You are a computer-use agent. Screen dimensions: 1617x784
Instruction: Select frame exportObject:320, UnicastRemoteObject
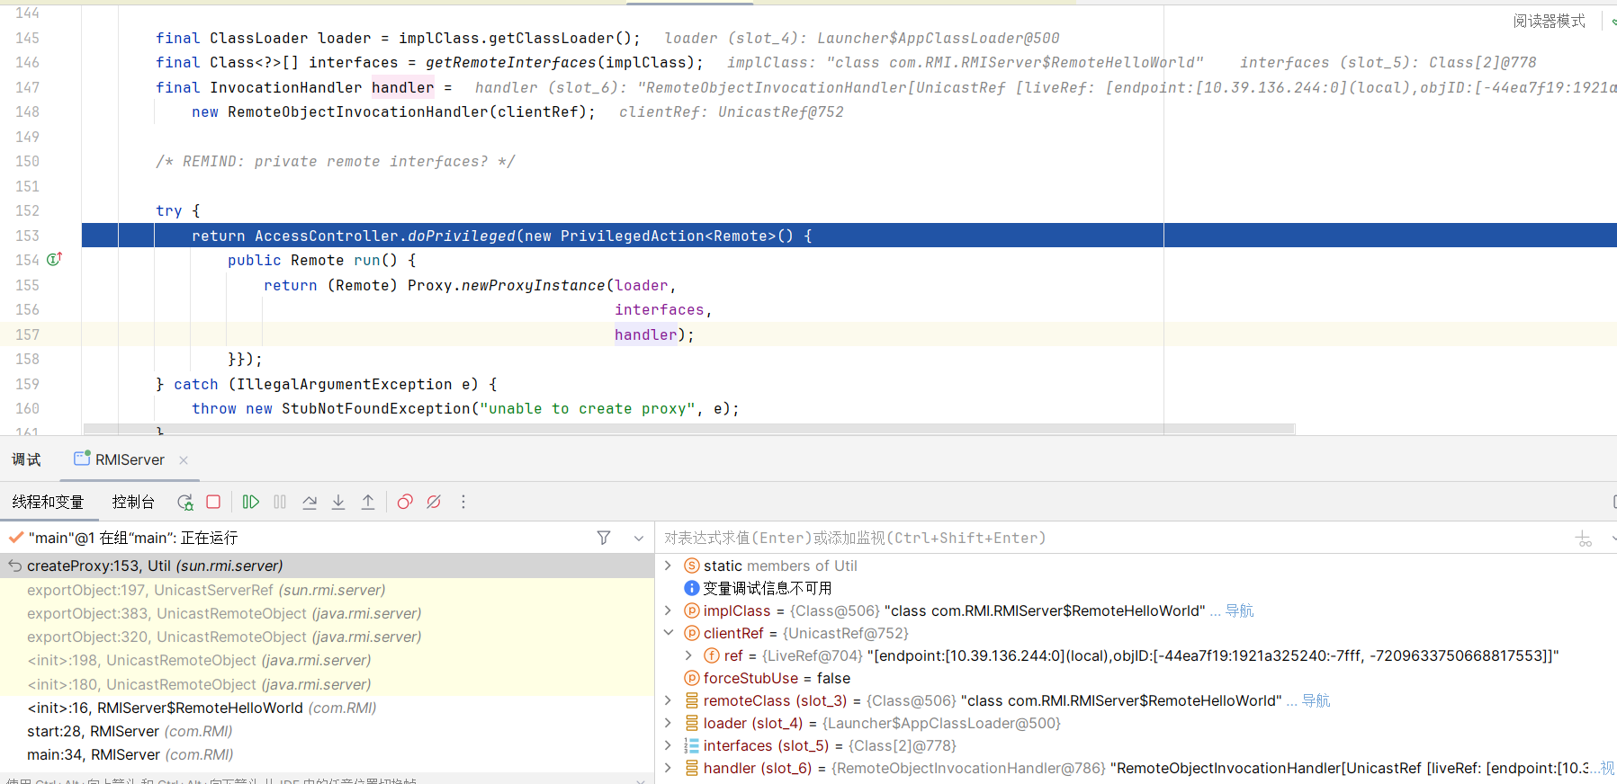coord(327,637)
